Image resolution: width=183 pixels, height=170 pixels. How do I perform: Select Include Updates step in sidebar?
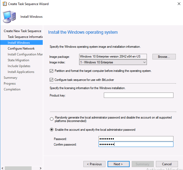[x=19, y=66]
